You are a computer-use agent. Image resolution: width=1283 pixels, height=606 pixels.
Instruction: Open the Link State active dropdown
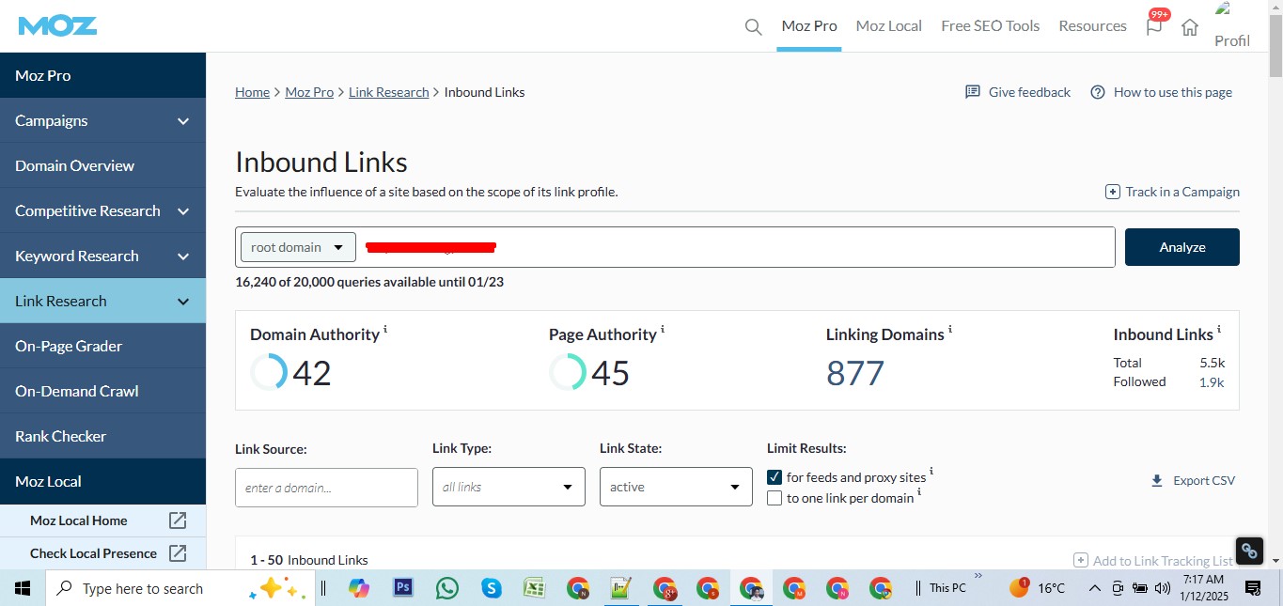pyautogui.click(x=676, y=487)
